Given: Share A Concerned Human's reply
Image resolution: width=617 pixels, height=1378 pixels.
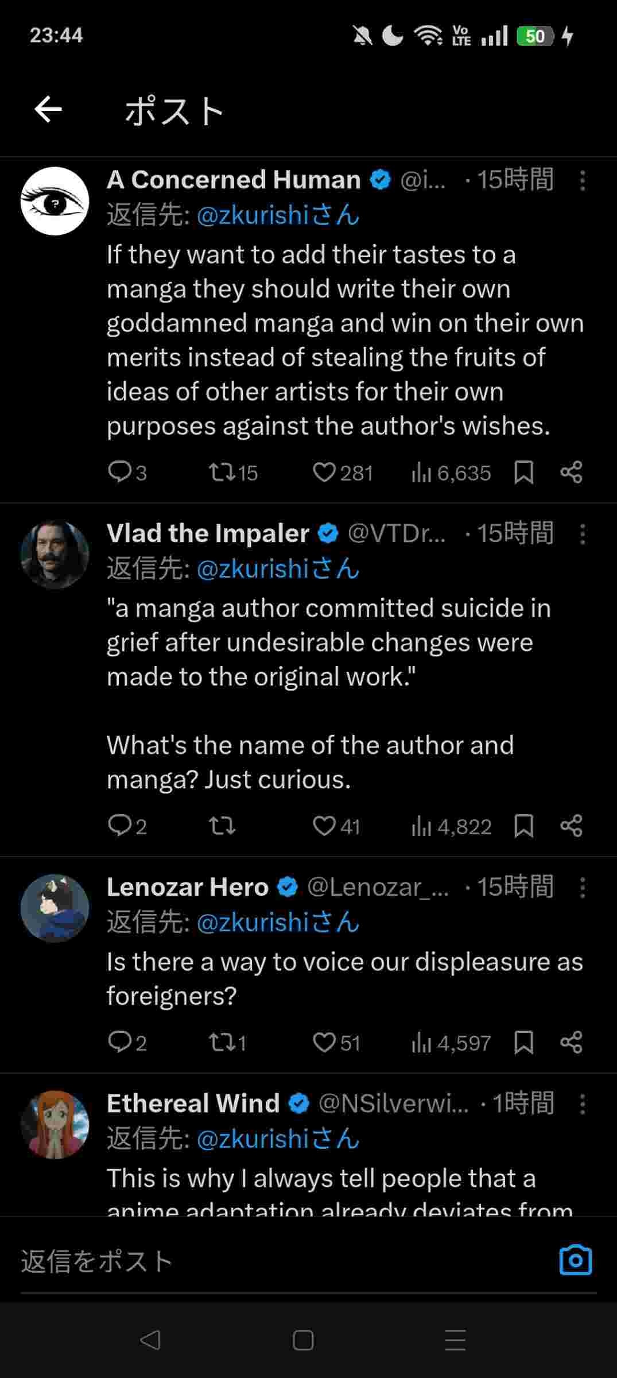Looking at the screenshot, I should point(571,473).
